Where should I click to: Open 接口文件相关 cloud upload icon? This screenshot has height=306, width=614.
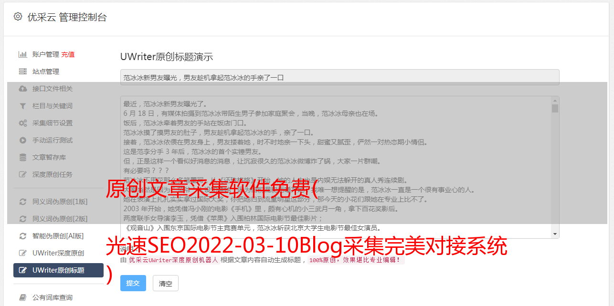point(22,89)
